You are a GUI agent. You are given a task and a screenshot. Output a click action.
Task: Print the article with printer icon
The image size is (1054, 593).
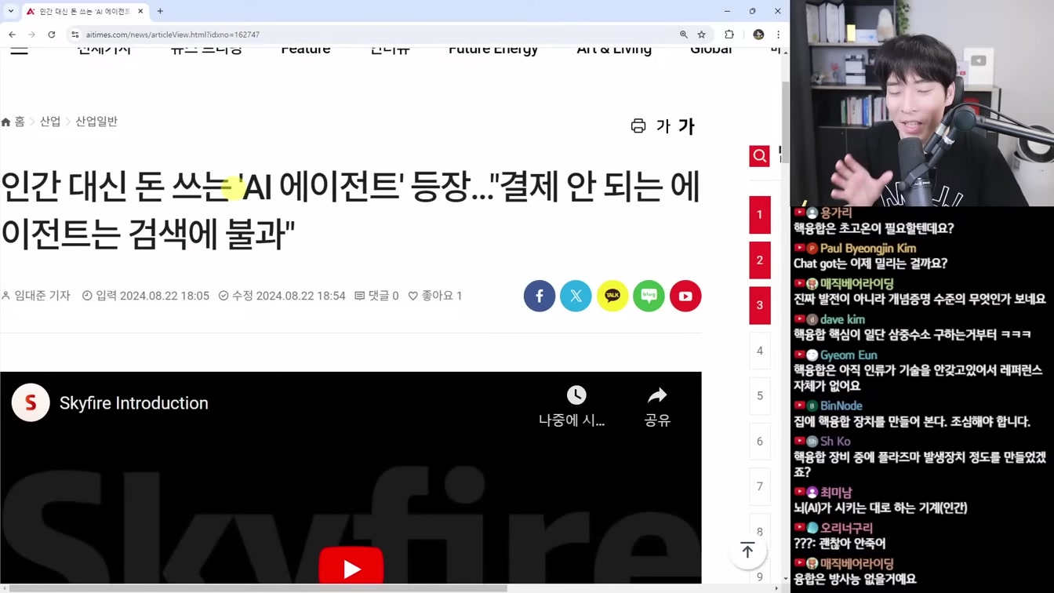[638, 126]
